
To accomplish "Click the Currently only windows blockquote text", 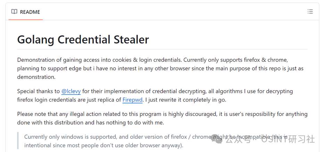I will [x=156, y=141].
